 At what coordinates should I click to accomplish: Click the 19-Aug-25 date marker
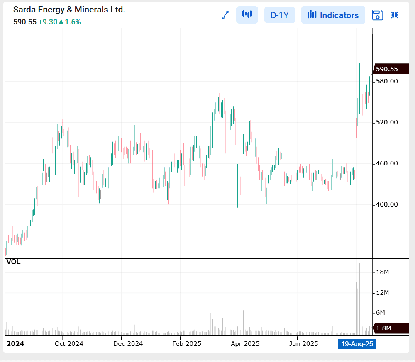(x=357, y=344)
